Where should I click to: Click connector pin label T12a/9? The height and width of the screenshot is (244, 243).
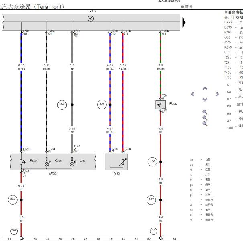tap(51, 150)
